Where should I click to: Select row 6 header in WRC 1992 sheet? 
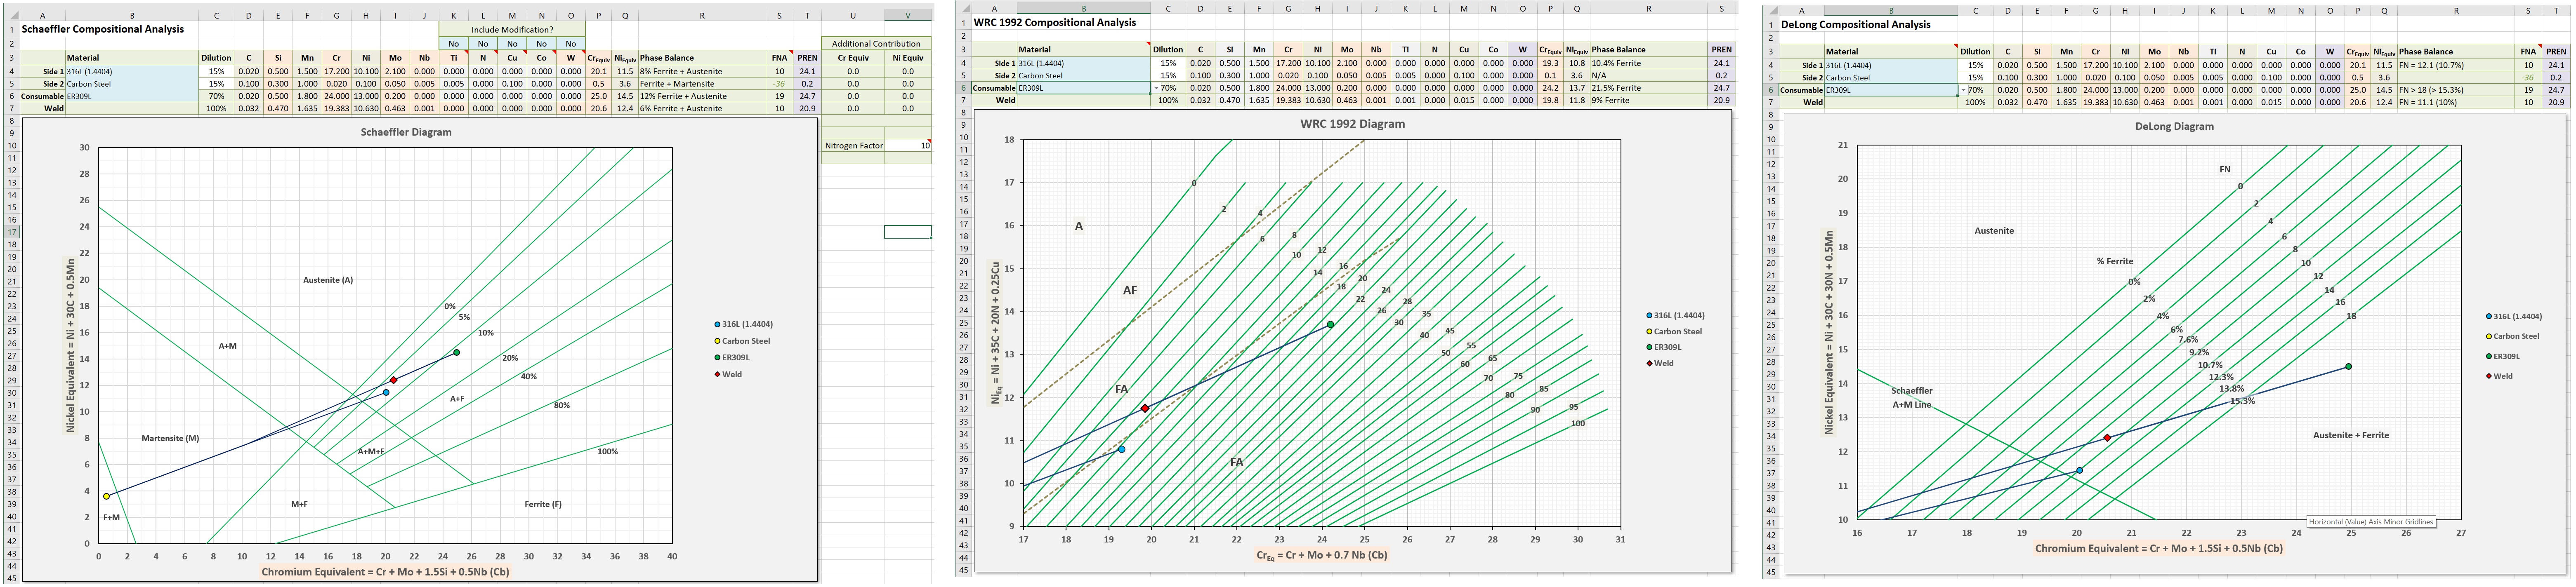pos(964,88)
